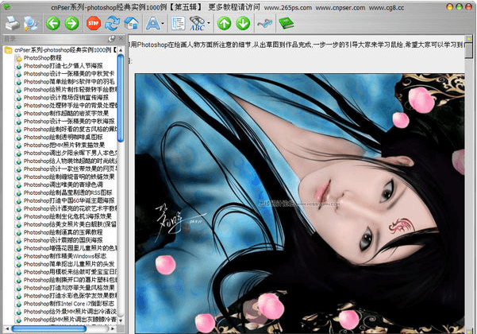Open 'Photoshop调出唯美的青绿色调' topic

(63, 184)
